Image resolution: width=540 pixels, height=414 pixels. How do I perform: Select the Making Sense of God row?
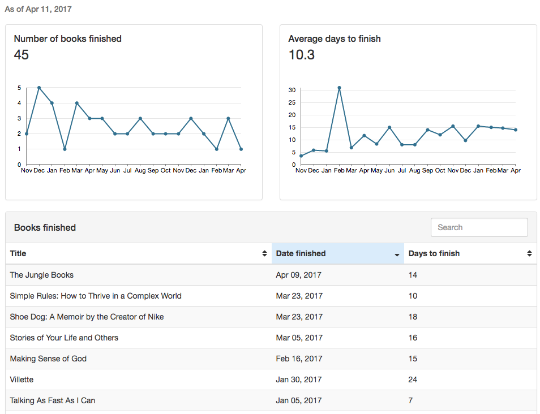click(48, 359)
